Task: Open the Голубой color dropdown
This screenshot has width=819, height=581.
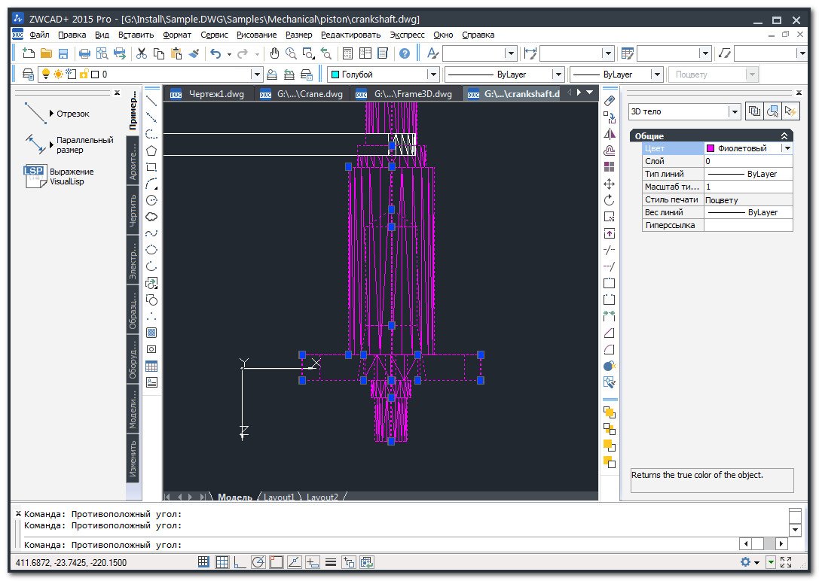Action: click(x=433, y=75)
